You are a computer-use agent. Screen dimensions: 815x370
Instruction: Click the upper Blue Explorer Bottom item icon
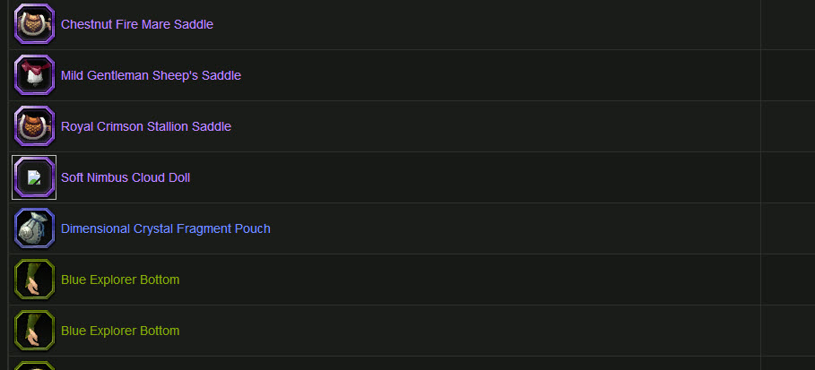point(34,279)
